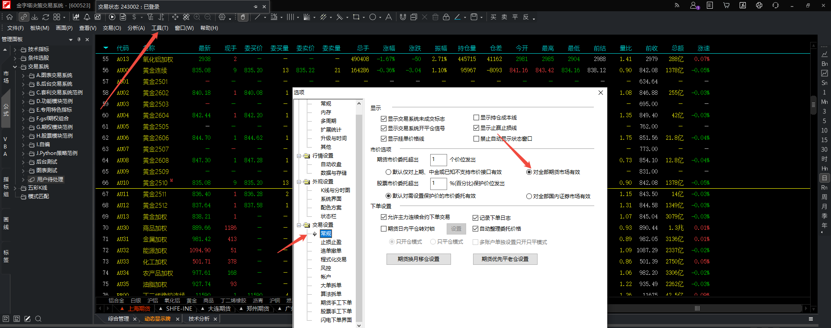Screen dimensions: 831x328
Task: Open the user account icon
Action: click(x=693, y=6)
